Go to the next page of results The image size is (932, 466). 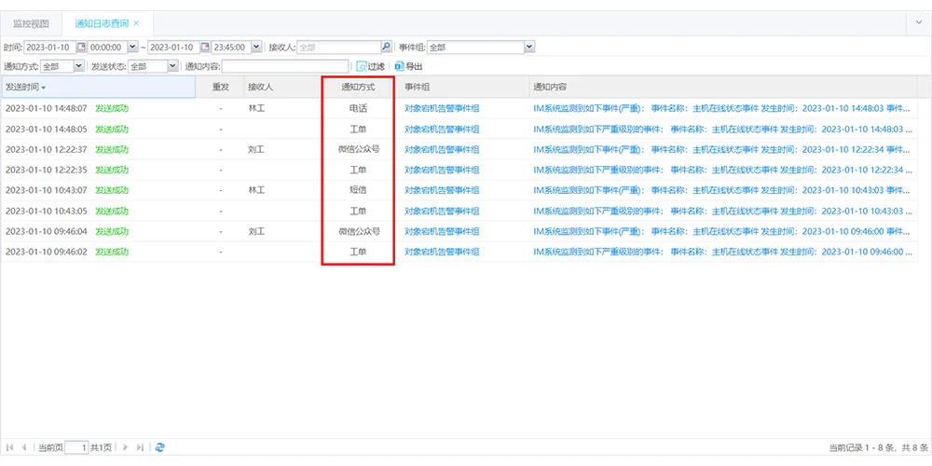pos(126,447)
